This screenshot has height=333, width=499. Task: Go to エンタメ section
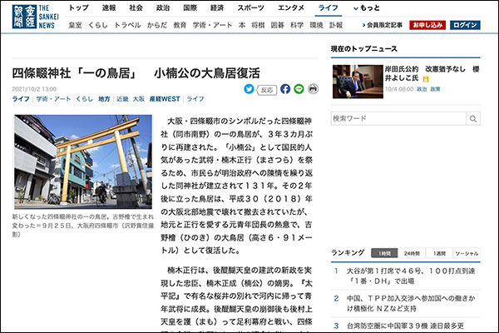pos(291,8)
